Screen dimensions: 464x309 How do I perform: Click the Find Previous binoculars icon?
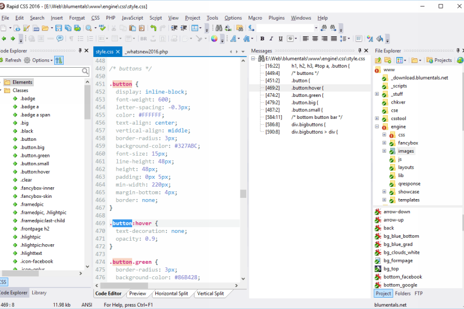[324, 28]
